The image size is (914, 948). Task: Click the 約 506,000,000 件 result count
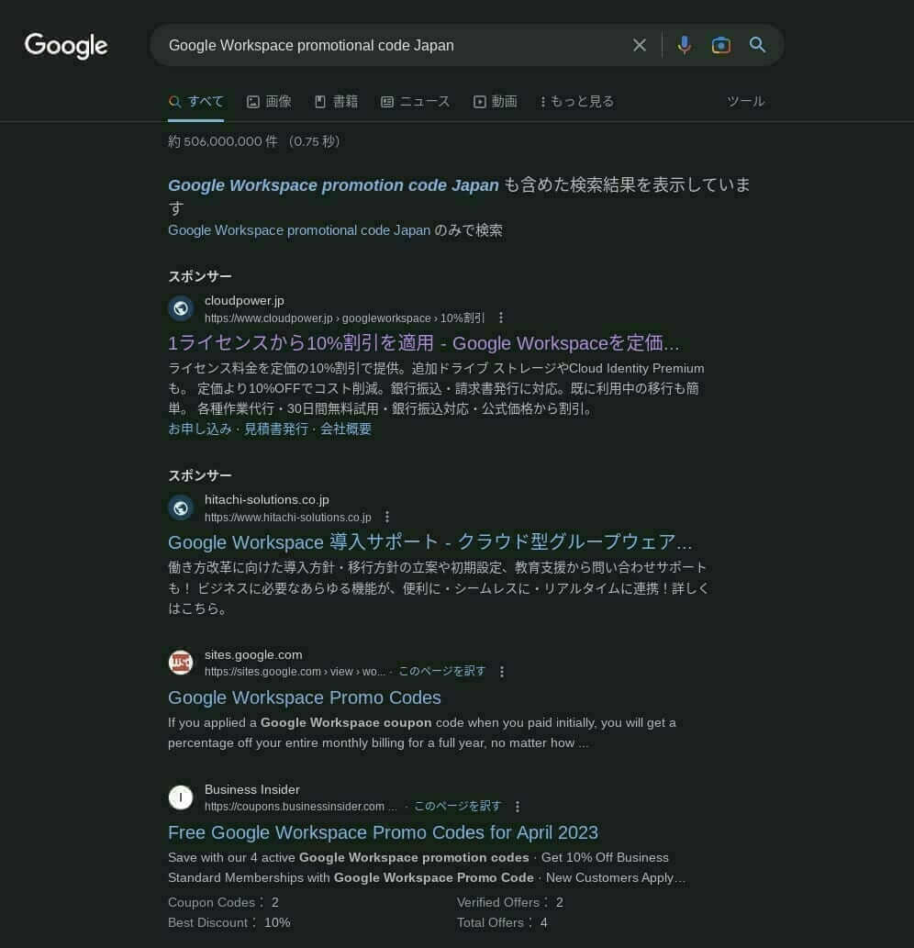(222, 141)
